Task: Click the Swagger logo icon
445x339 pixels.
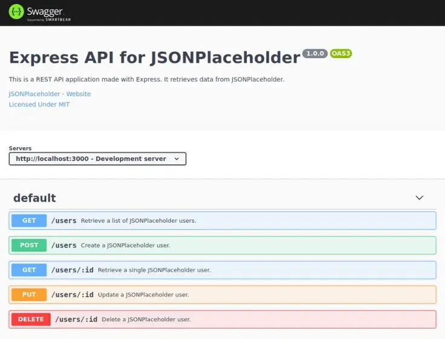Action: (16, 12)
